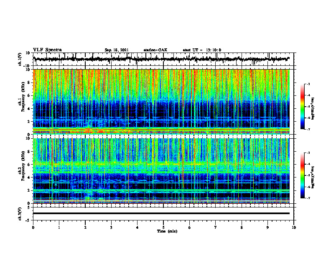Click the 1 minute tick label on the time axis
The height and width of the screenshot is (255, 331).
click(x=59, y=227)
